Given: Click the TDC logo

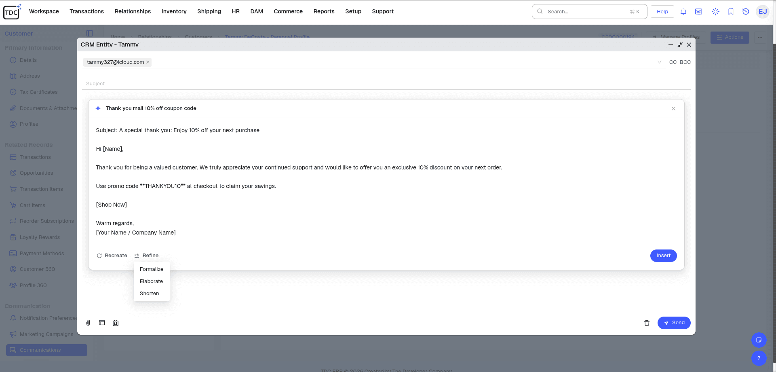Looking at the screenshot, I should click(12, 12).
